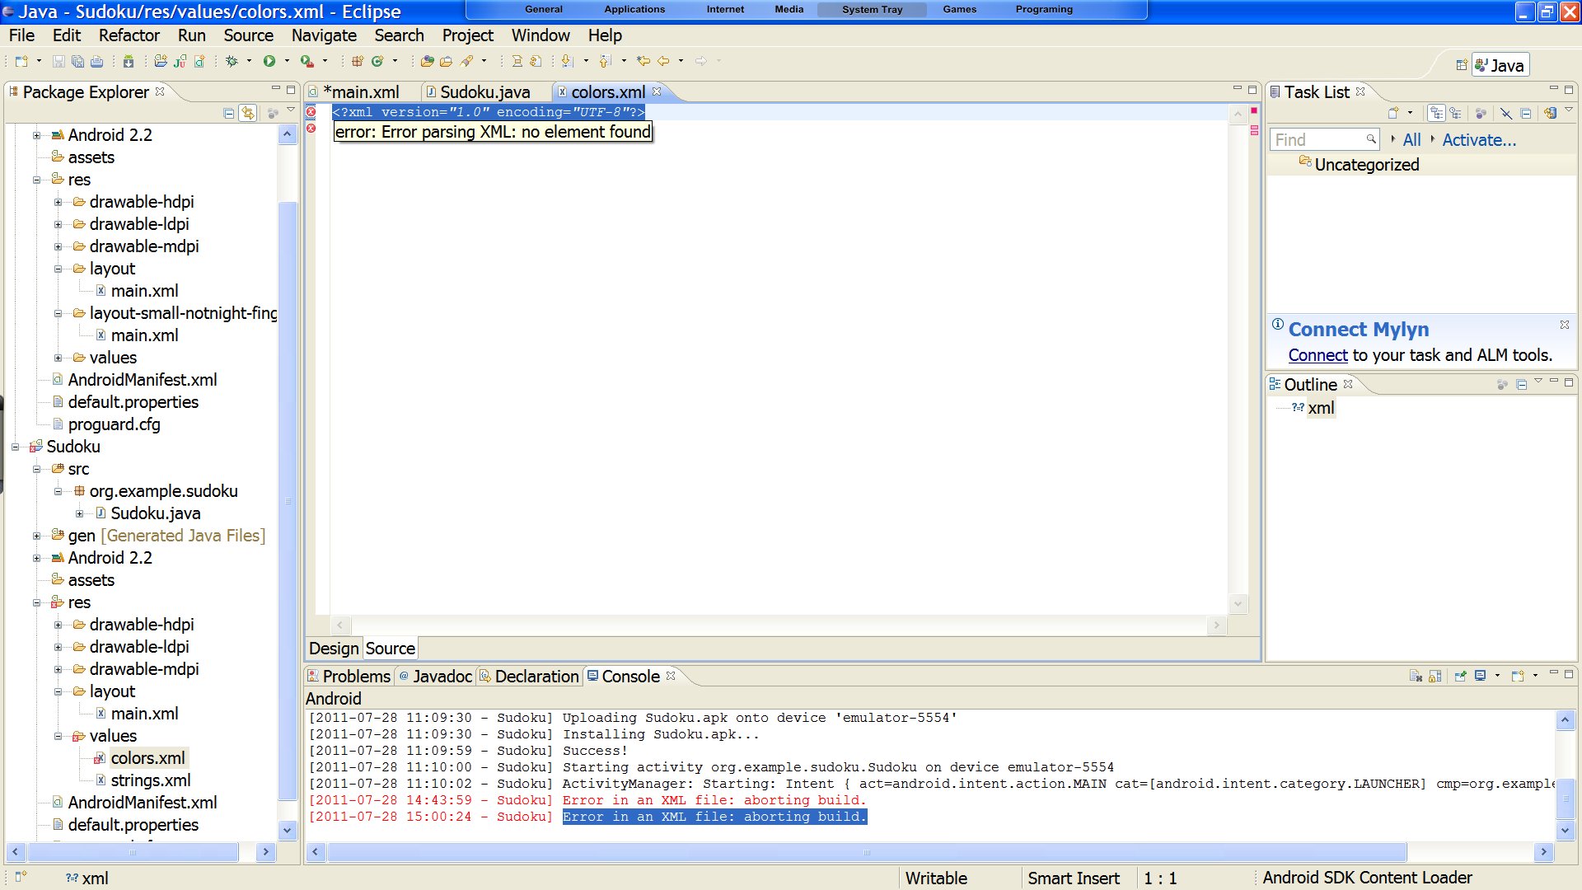Close the colors.xml editor tab
The width and height of the screenshot is (1582, 890).
click(657, 91)
